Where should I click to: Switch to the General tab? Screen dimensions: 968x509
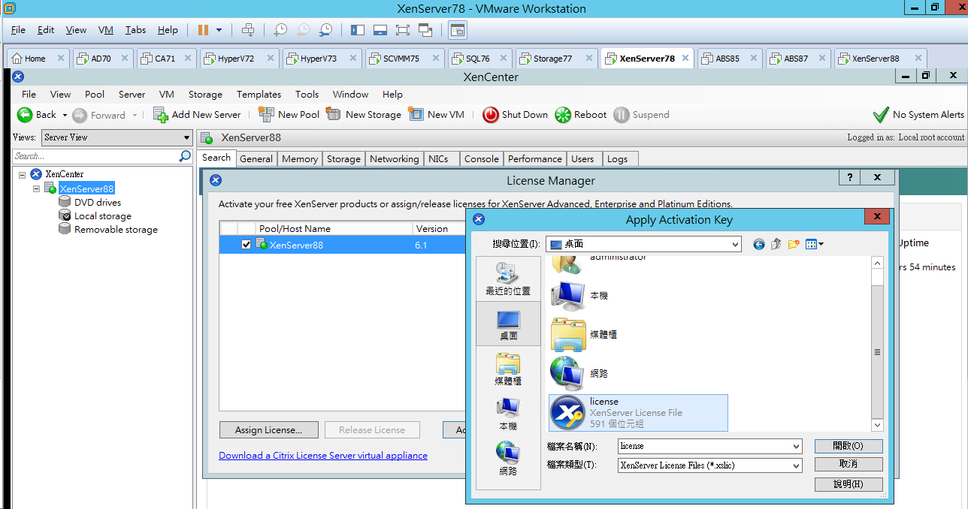coord(256,159)
